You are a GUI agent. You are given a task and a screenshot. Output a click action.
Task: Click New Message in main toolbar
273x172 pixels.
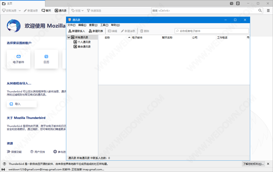coord(31,11)
